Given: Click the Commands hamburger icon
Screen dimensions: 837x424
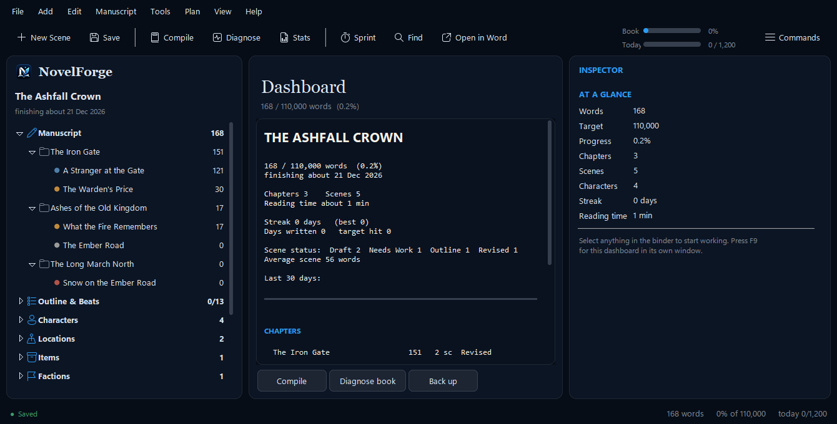Looking at the screenshot, I should click(x=770, y=37).
